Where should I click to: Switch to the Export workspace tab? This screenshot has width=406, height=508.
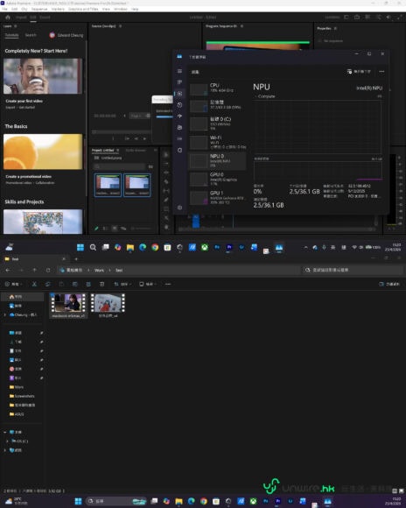[x=45, y=18]
